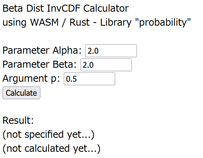
Task: Focus the Parameter Alpha input field
Action: pyautogui.click(x=111, y=51)
